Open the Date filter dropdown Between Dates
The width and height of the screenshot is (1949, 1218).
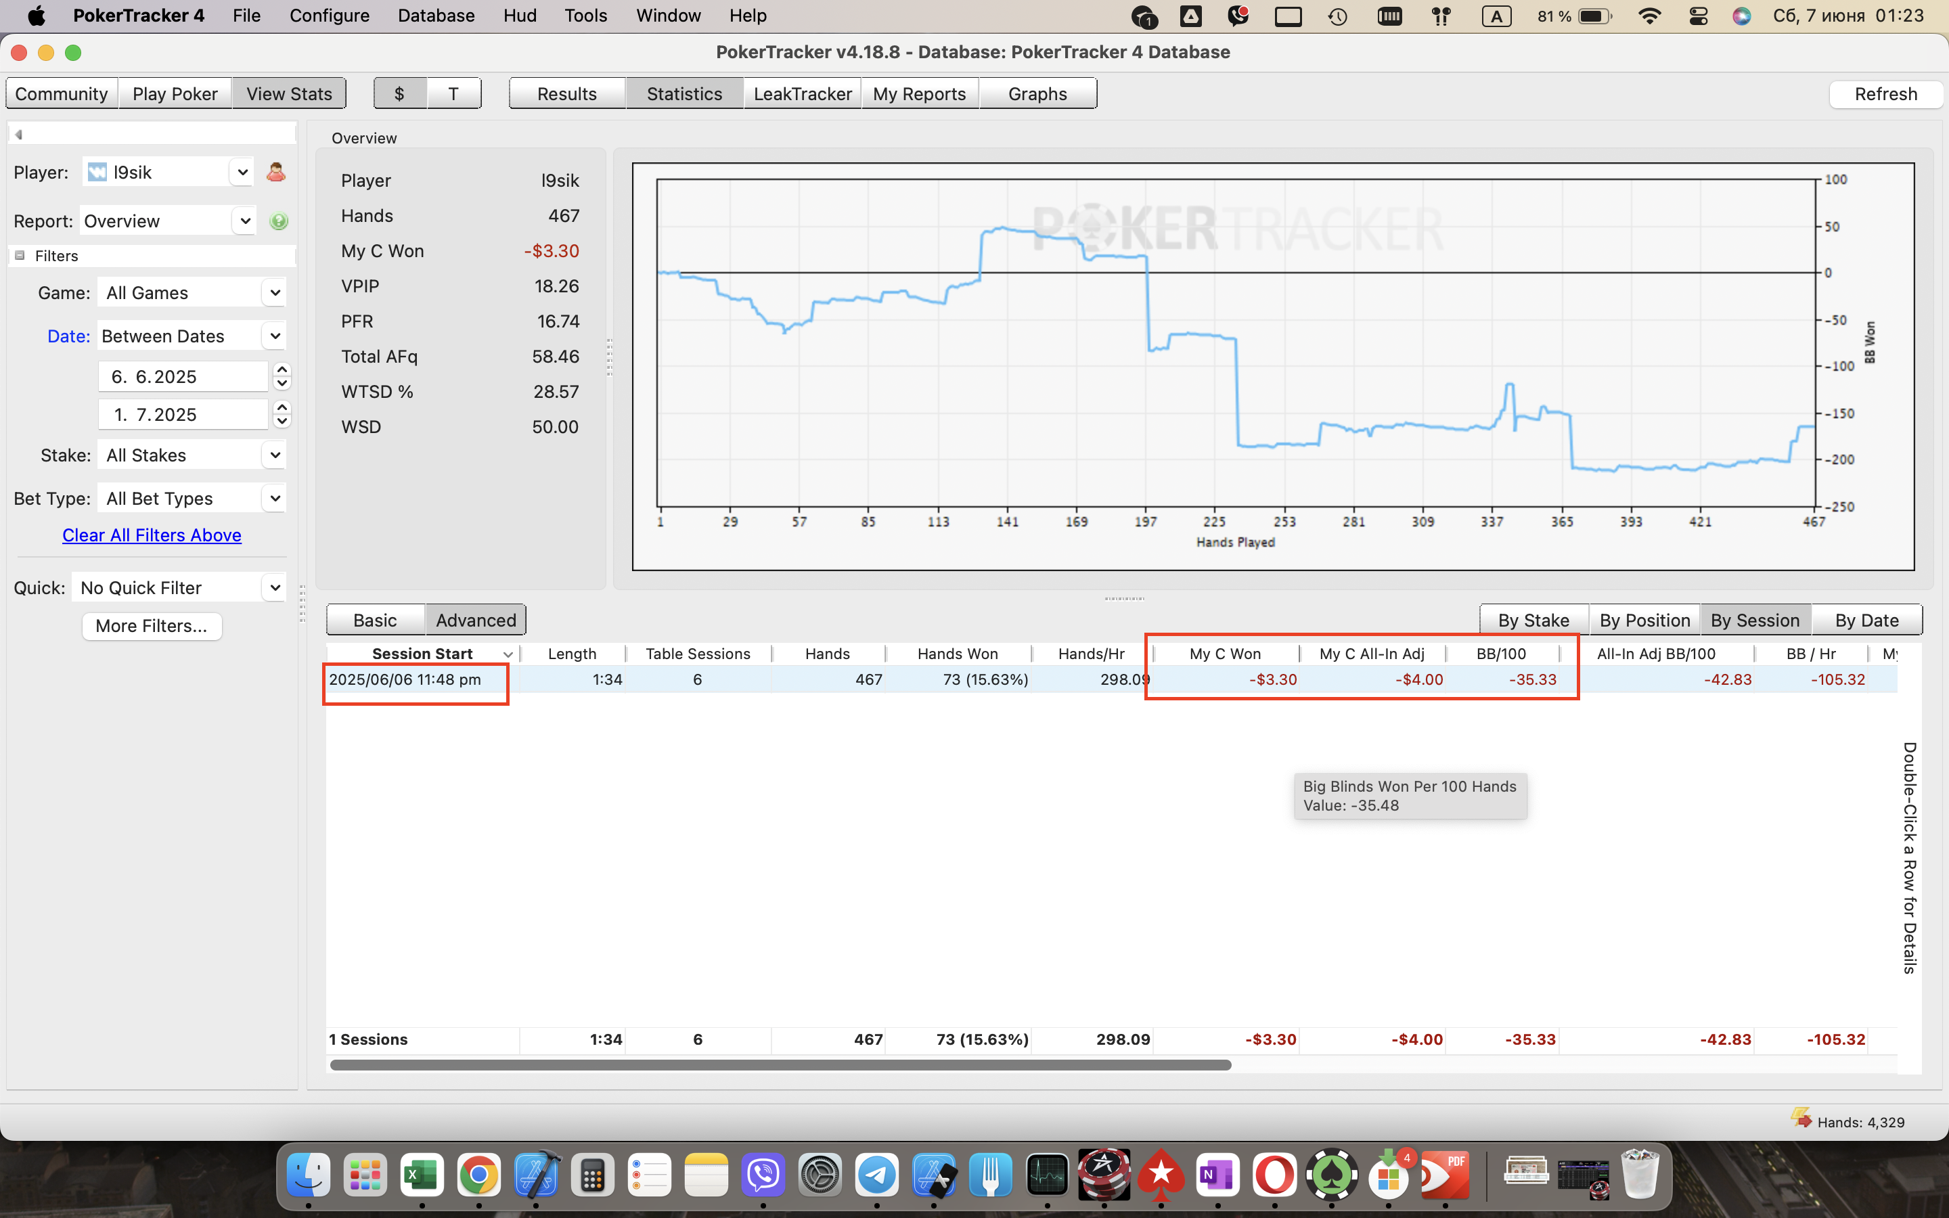(x=192, y=336)
